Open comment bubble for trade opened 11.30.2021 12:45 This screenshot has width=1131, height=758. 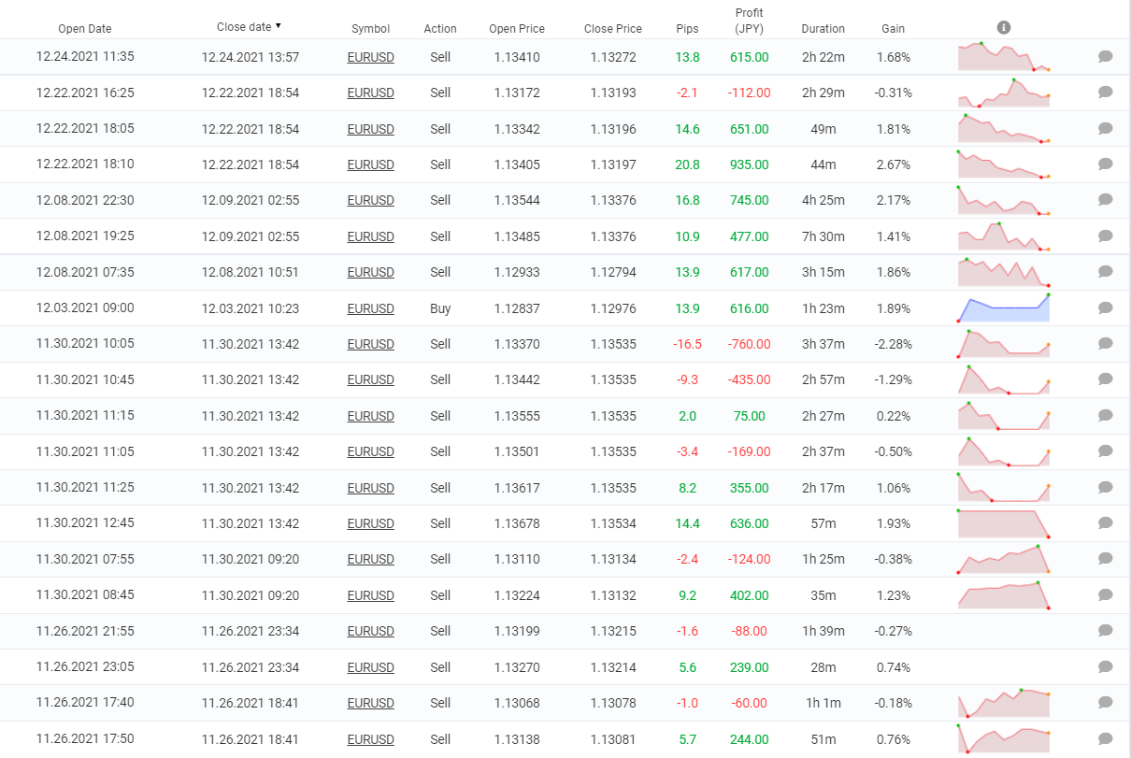click(1105, 523)
